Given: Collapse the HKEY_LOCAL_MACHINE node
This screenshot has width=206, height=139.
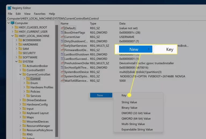Looking at the screenshot, I should [13, 36].
